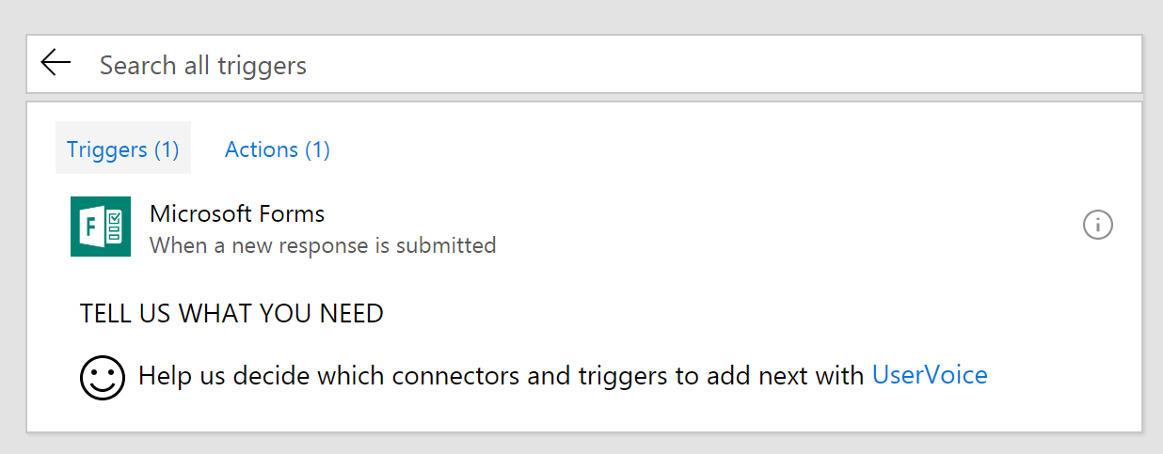Open info for the Microsoft Forms trigger
The image size is (1163, 454).
point(1097,226)
